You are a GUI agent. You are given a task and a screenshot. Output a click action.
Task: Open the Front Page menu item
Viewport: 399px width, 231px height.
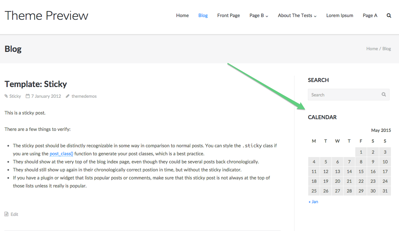[x=229, y=15]
